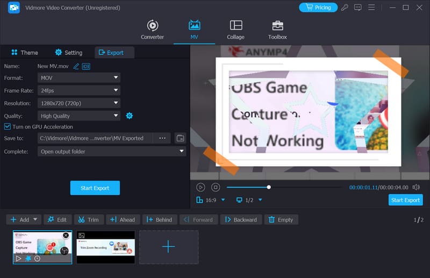Open the Toolbox section

(x=277, y=30)
